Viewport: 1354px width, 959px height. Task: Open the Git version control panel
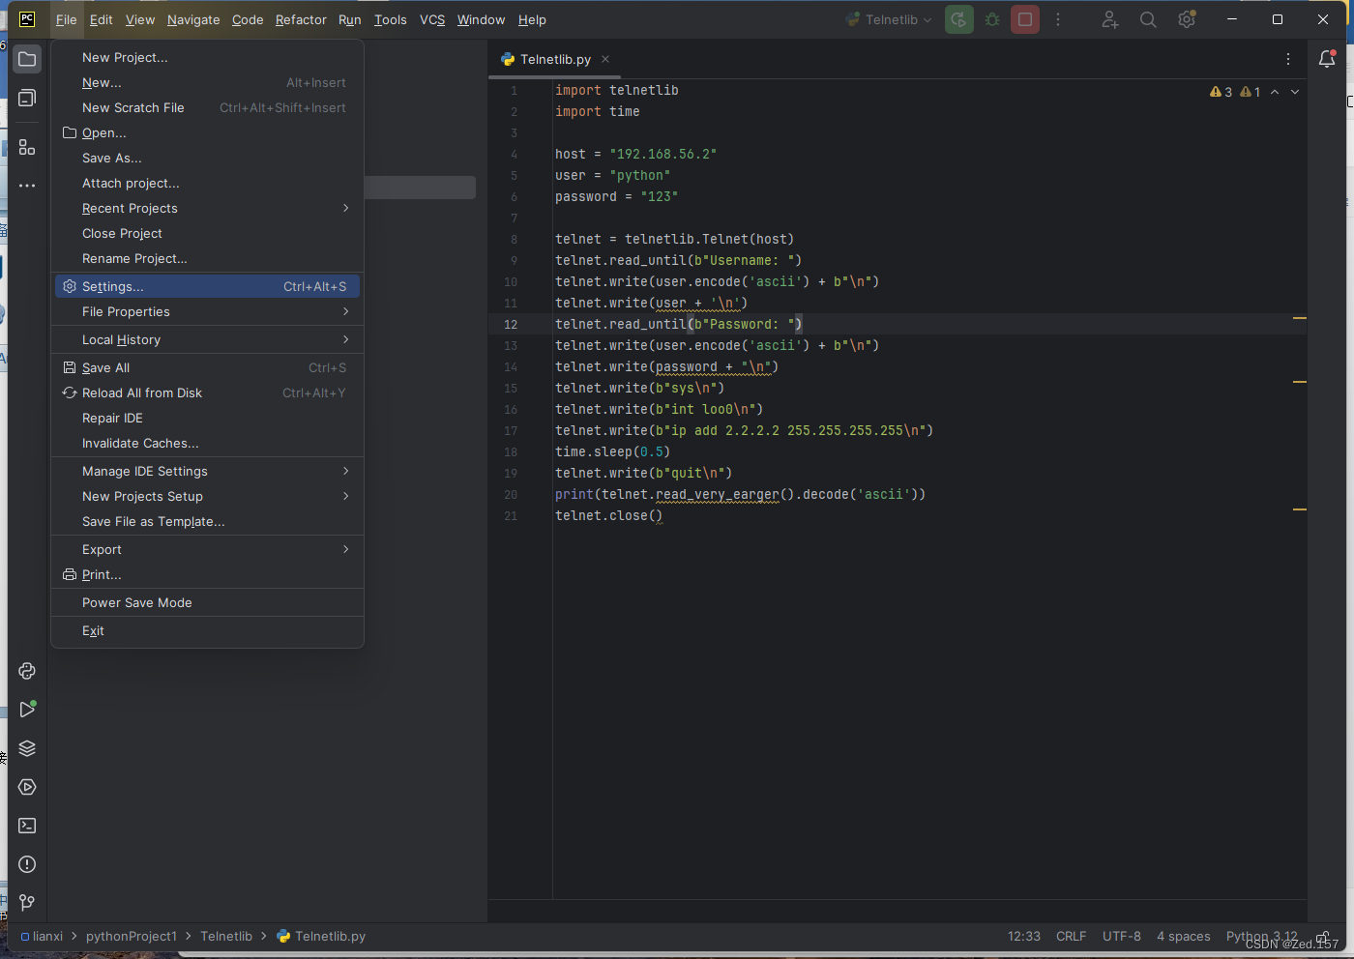point(26,902)
